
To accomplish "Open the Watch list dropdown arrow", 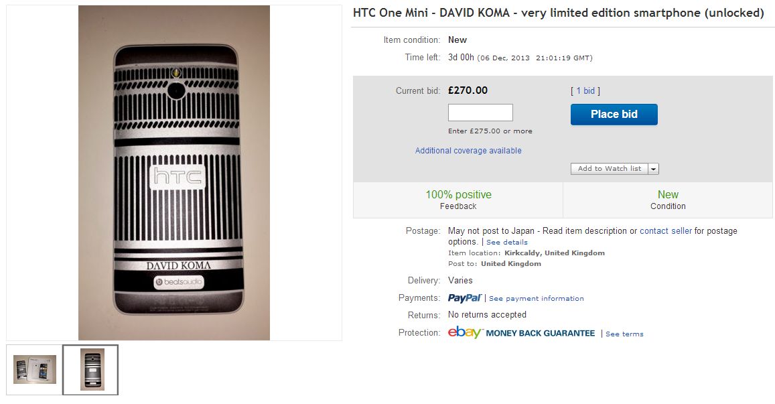I will point(654,169).
